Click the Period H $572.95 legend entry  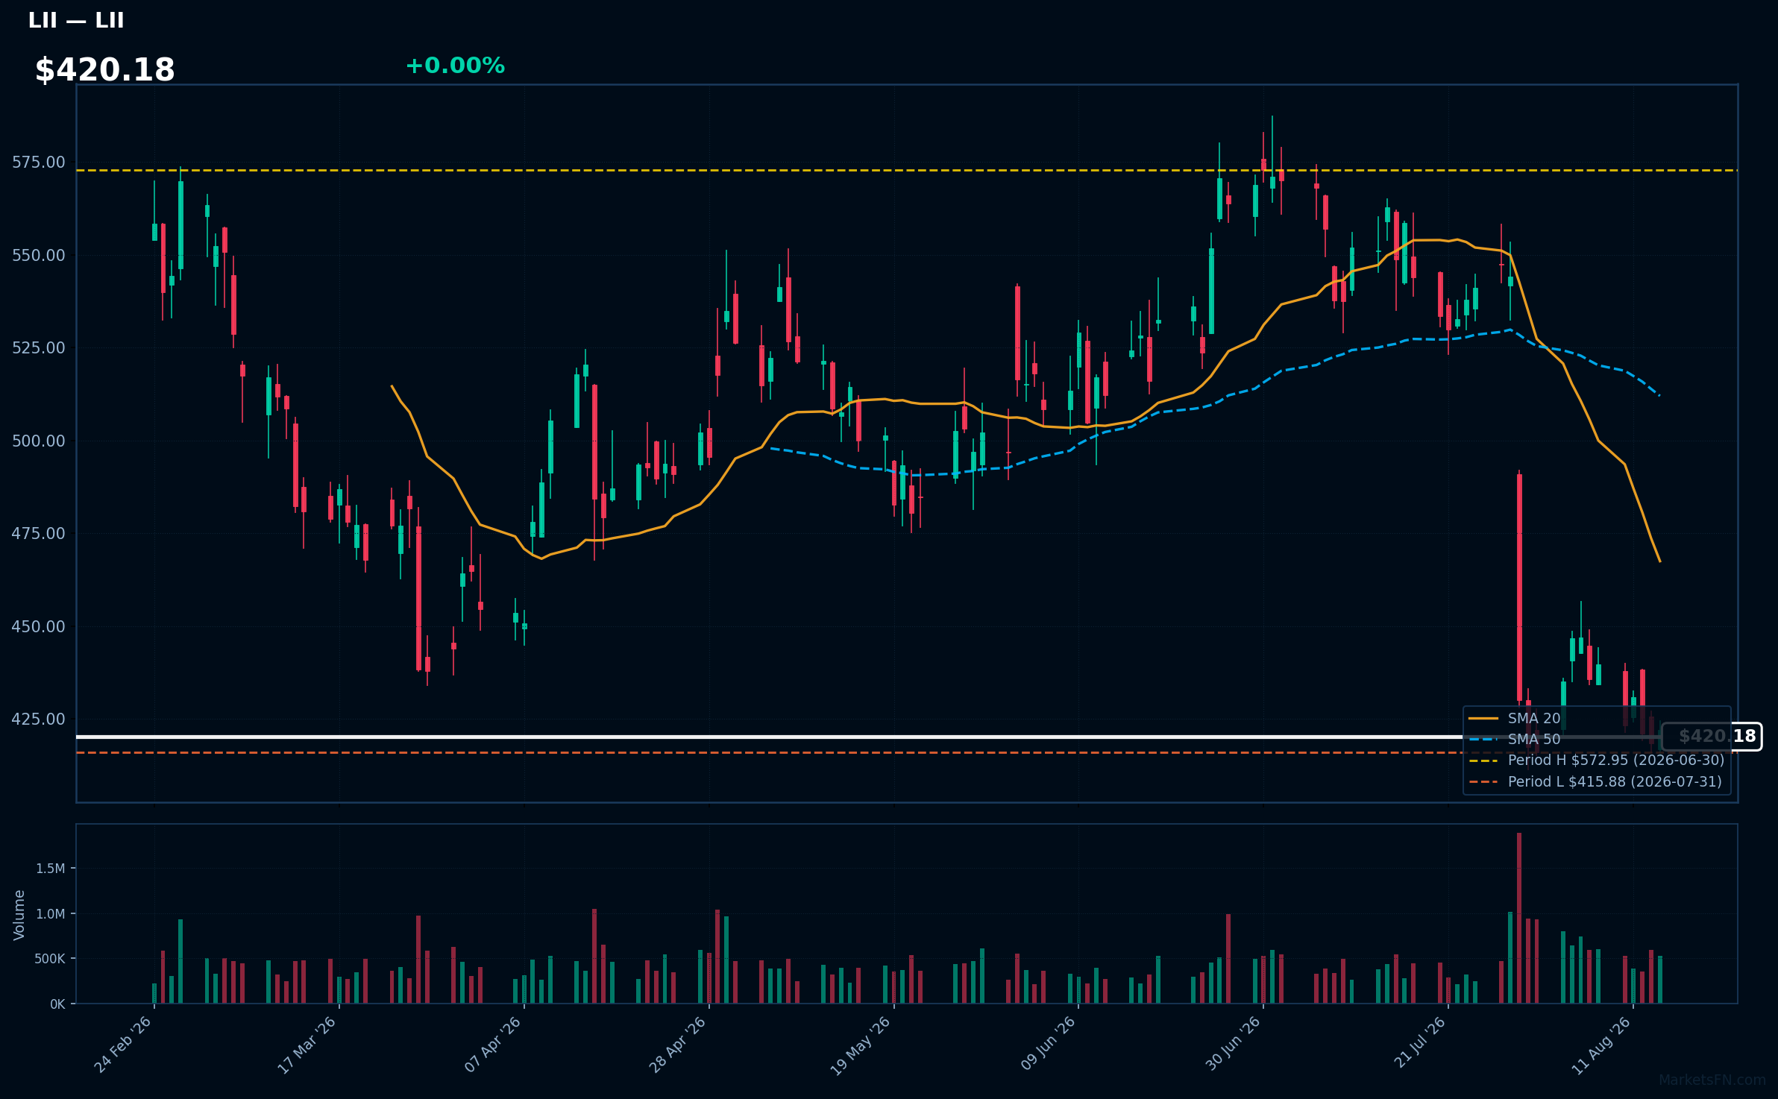(1597, 760)
